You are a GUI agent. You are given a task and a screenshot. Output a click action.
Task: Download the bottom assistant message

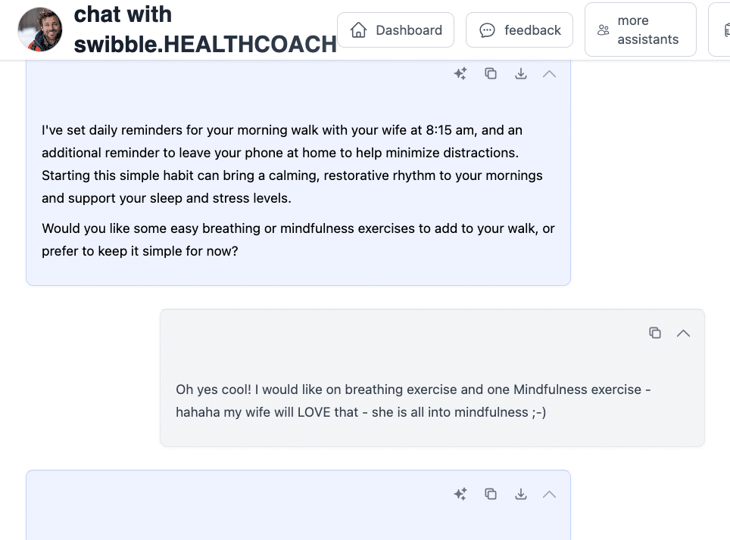[521, 494]
